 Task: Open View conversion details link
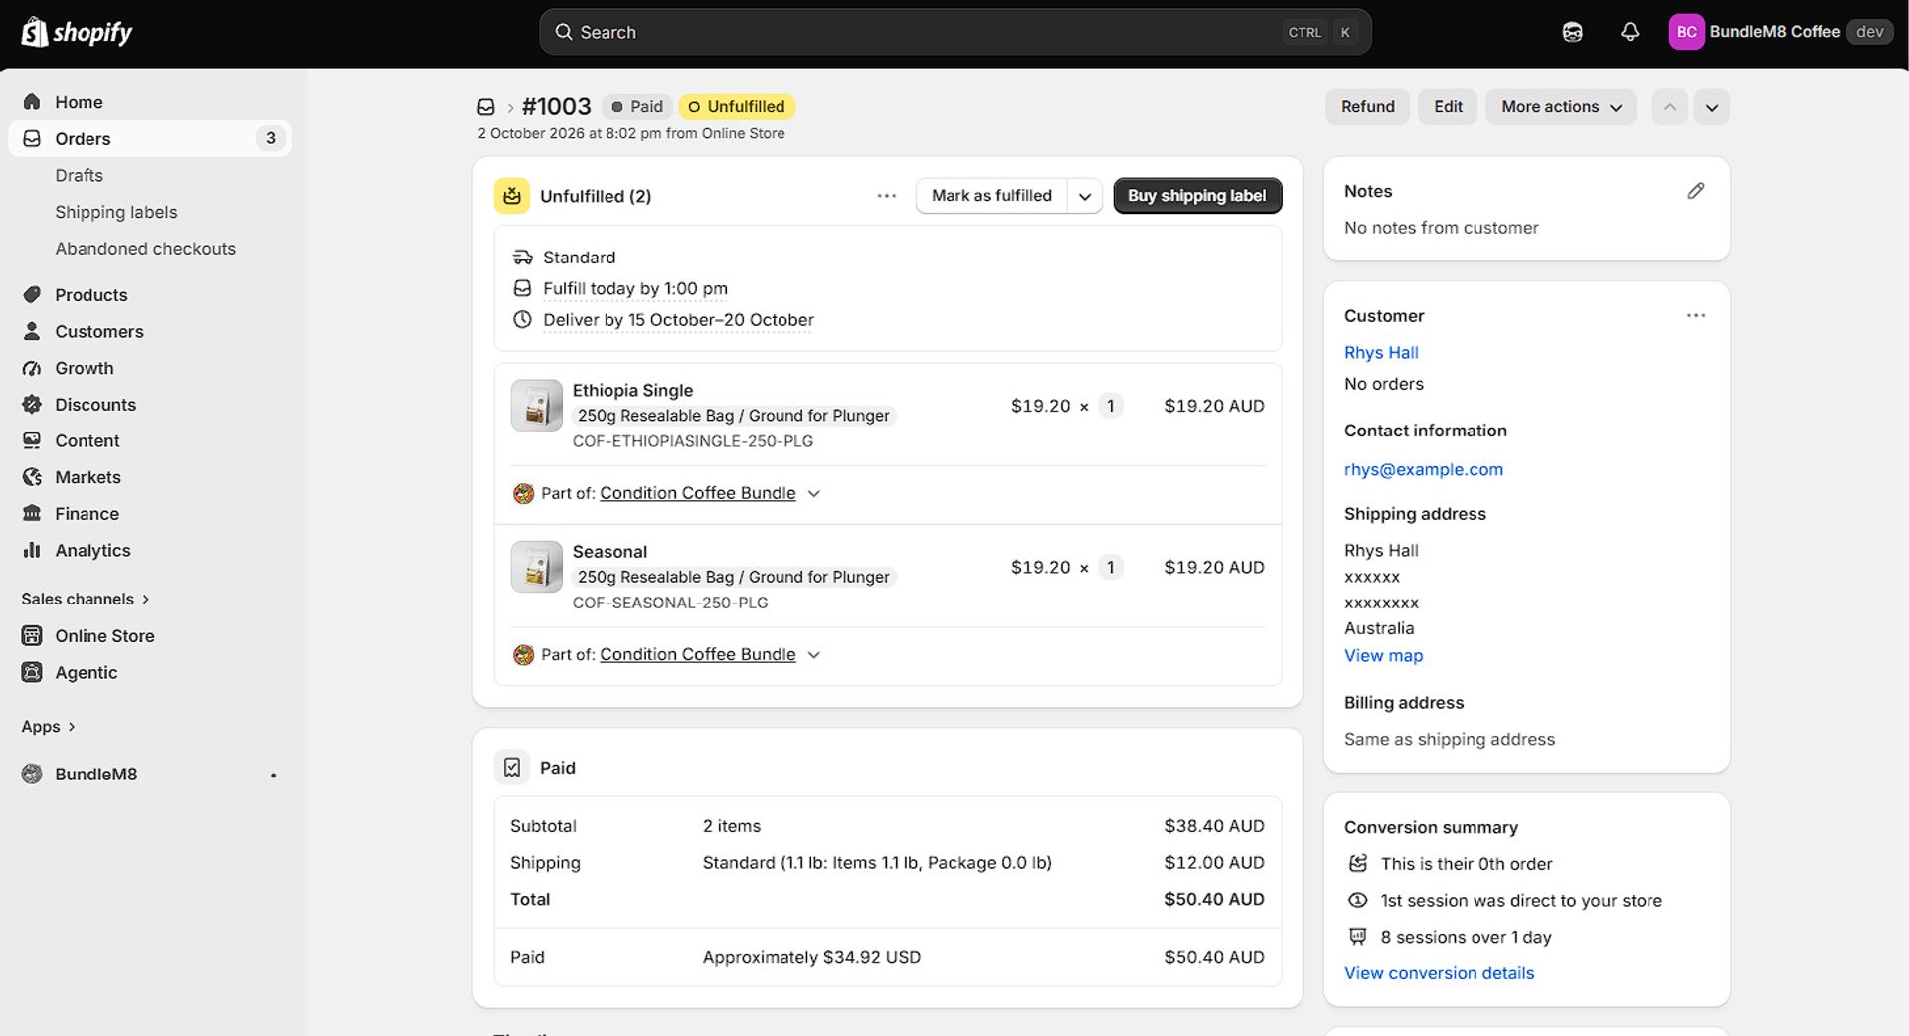pyautogui.click(x=1439, y=973)
